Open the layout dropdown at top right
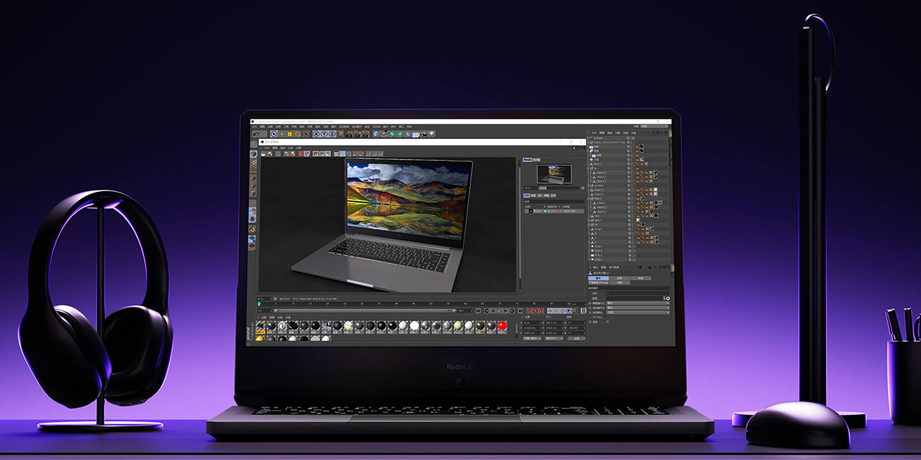This screenshot has width=921, height=460. pyautogui.click(x=655, y=126)
